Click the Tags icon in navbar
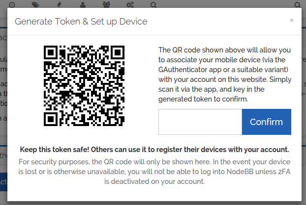Viewport: 306px width, 205px height. pyautogui.click(x=35, y=4)
